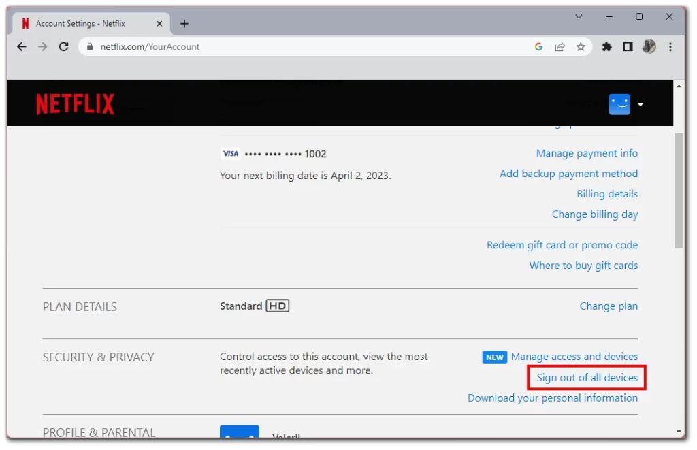Click Add backup payment method
The height and width of the screenshot is (450, 697).
pos(568,174)
